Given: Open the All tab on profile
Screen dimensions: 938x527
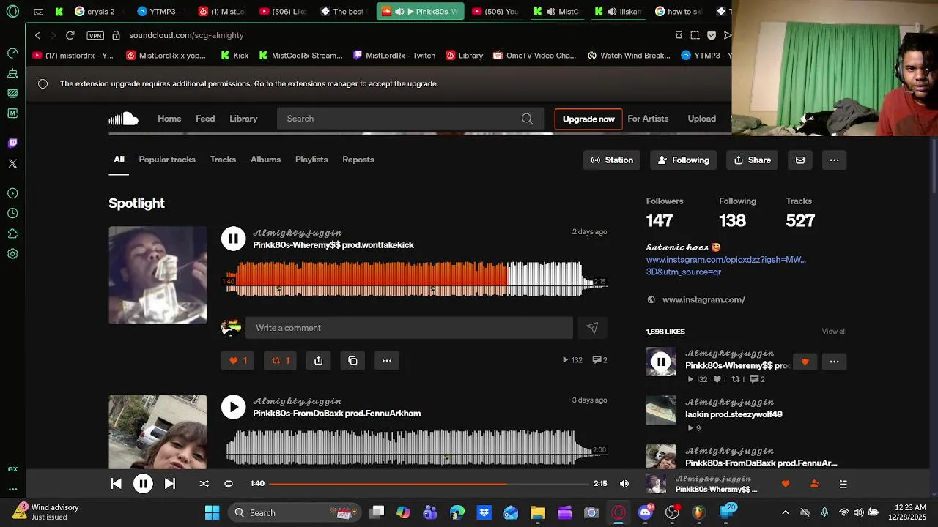Looking at the screenshot, I should 119,160.
